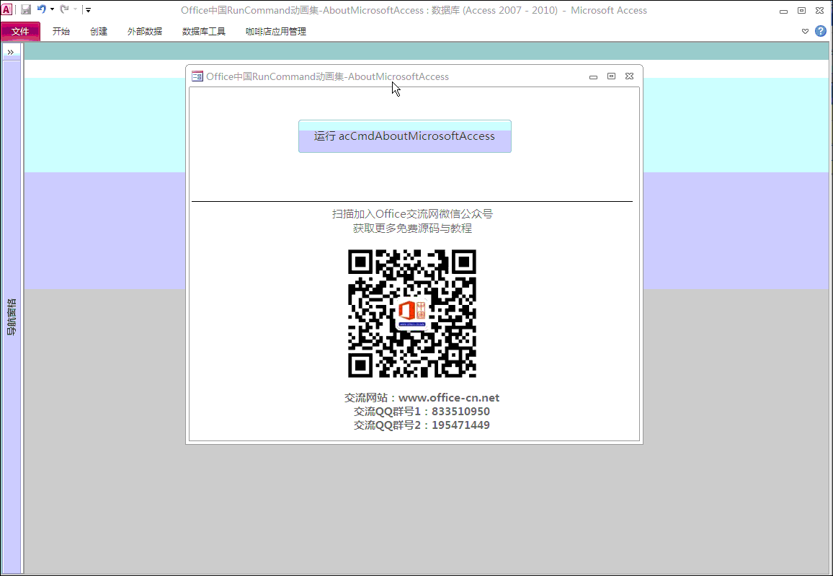Minimize the Microsoft Access main window
The image size is (833, 576).
point(783,11)
